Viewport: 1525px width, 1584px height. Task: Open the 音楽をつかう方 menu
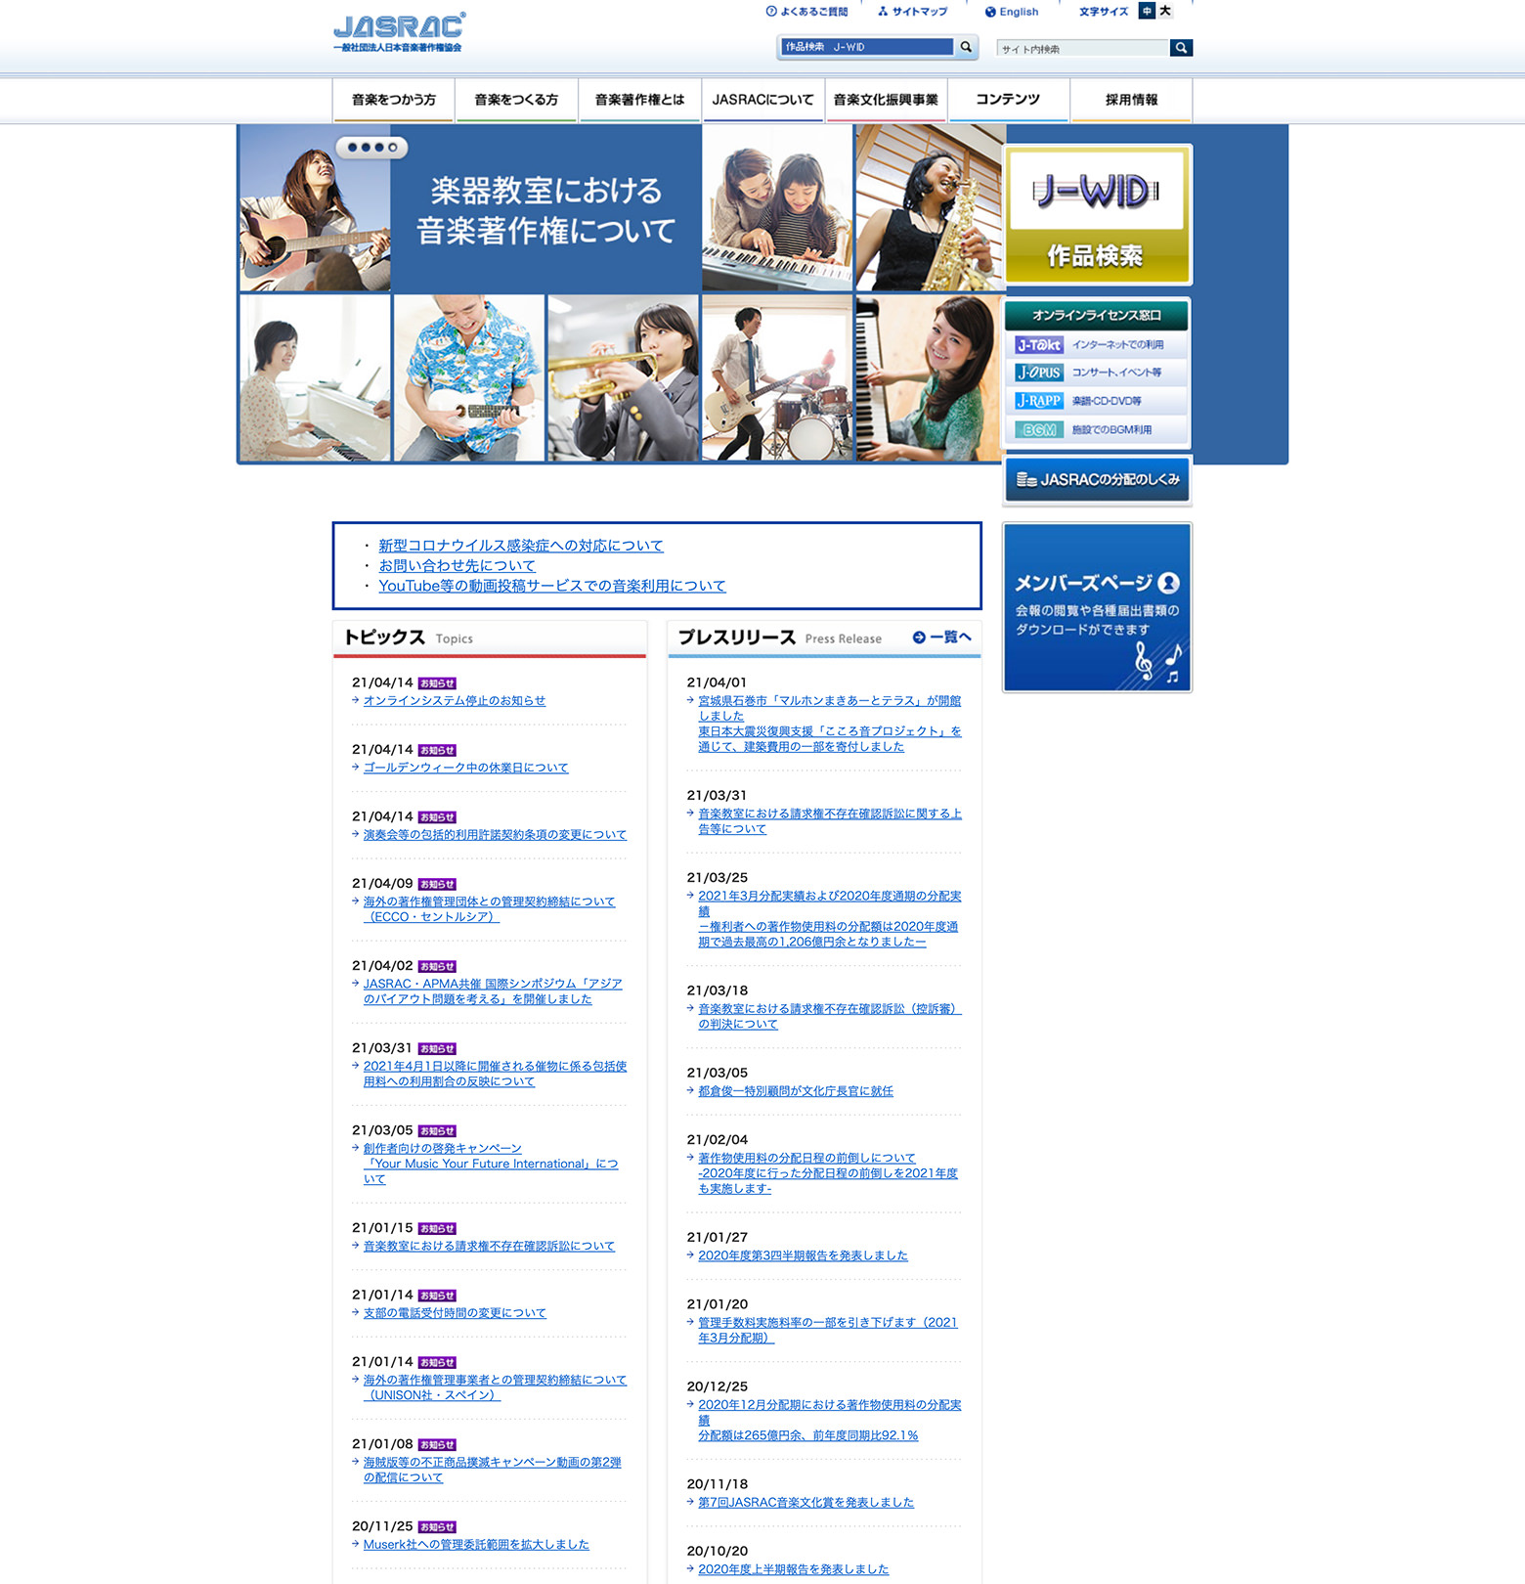(x=394, y=100)
